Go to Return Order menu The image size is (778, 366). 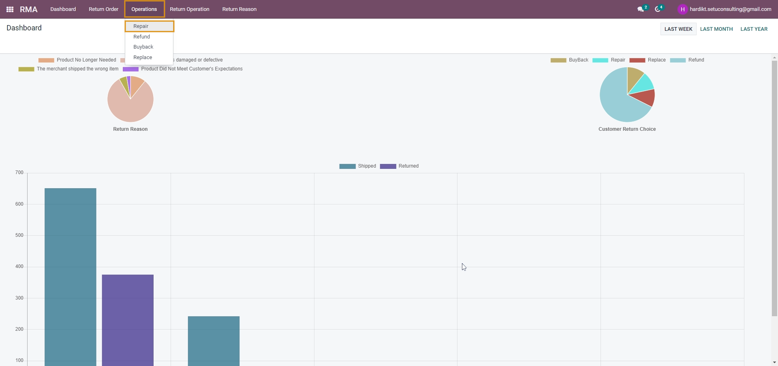pos(103,9)
